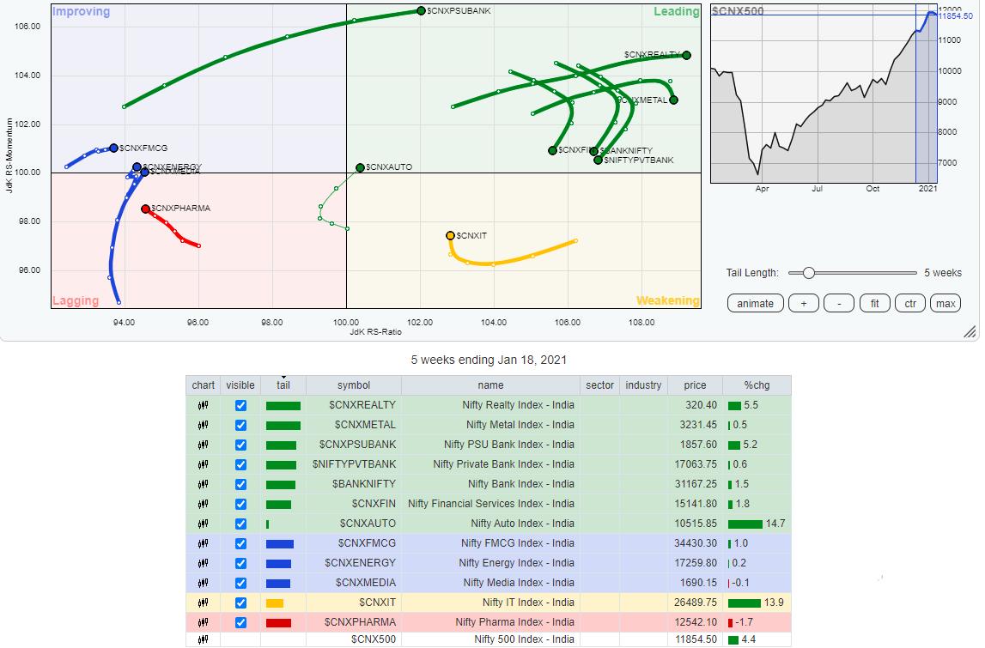Sort table by tail column header

[283, 385]
